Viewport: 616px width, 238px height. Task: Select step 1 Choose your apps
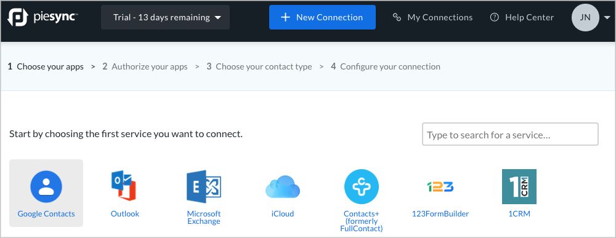(46, 66)
